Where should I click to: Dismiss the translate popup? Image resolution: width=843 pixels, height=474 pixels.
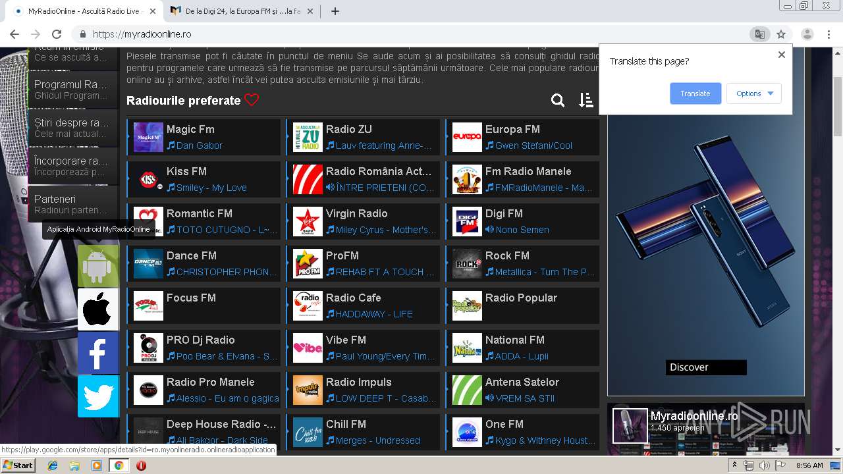click(782, 55)
